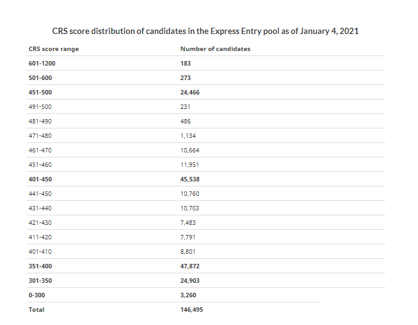Click the "Number of candidates" column header
This screenshot has width=418, height=325.
215,49
